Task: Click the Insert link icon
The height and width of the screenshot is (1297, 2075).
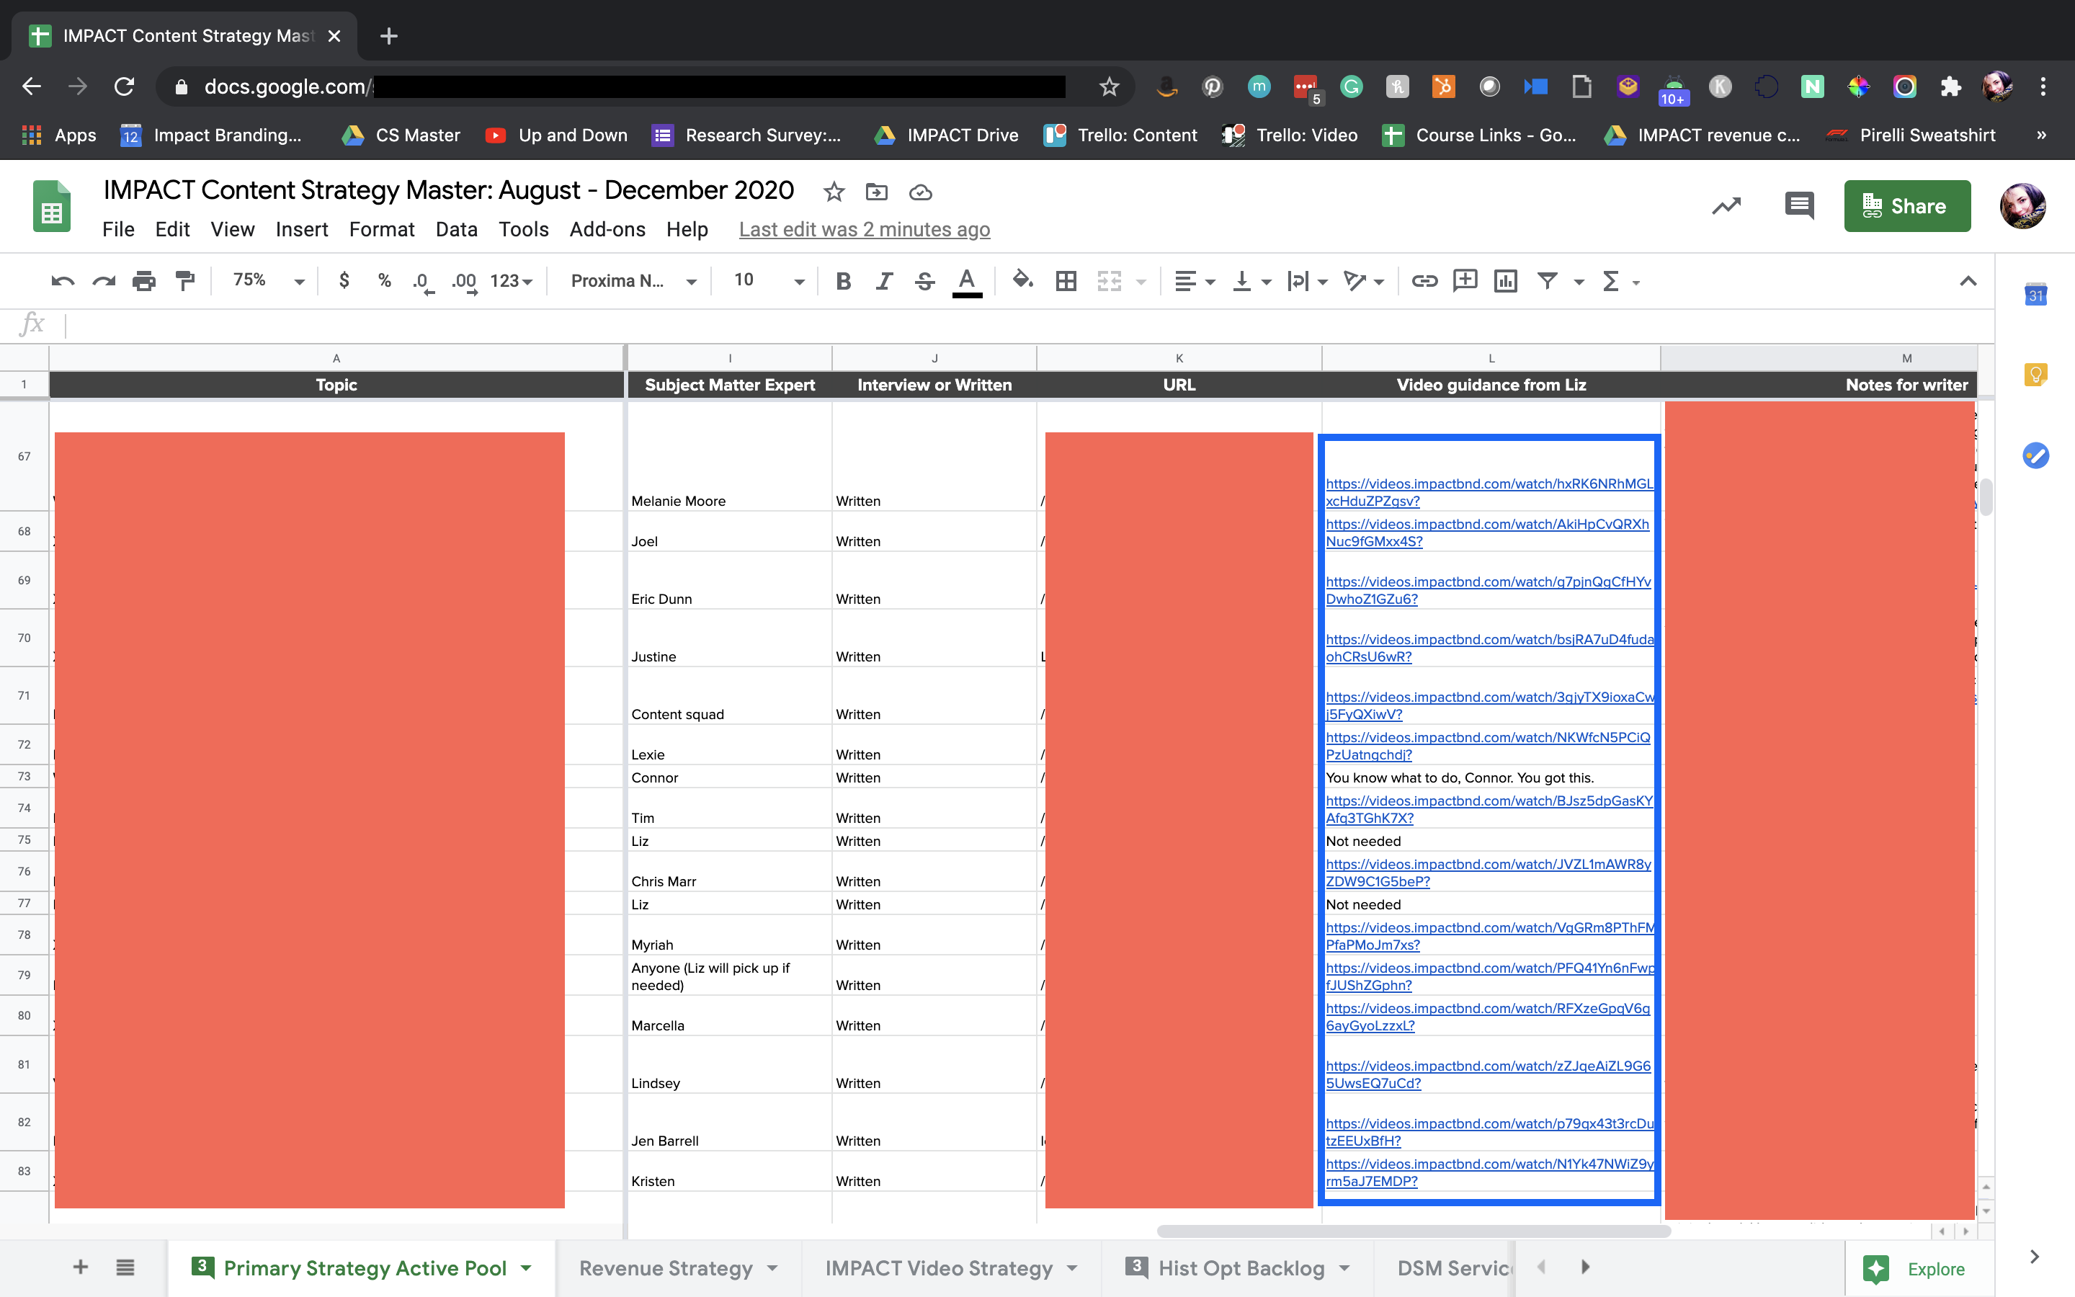Action: pos(1424,280)
